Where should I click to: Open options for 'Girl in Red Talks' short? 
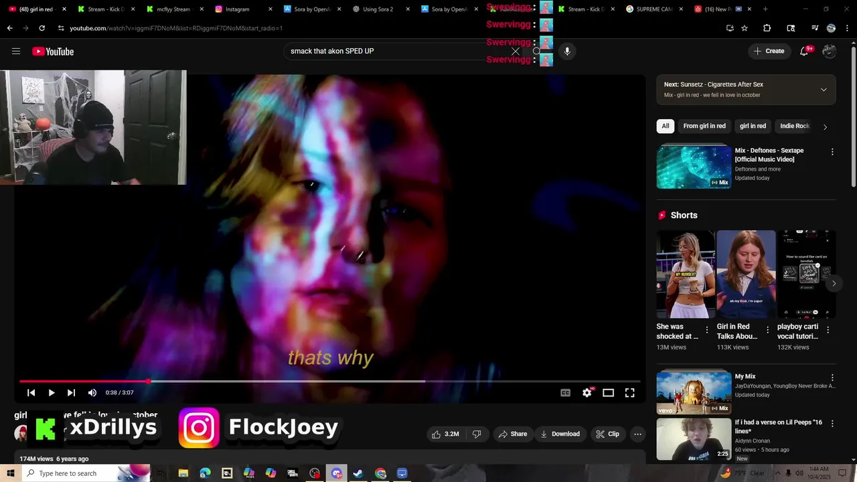point(767,330)
